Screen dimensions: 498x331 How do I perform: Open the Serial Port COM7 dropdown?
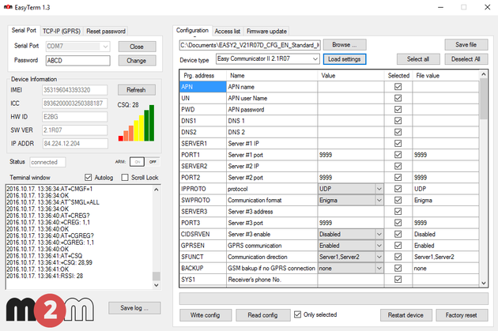pyautogui.click(x=105, y=47)
